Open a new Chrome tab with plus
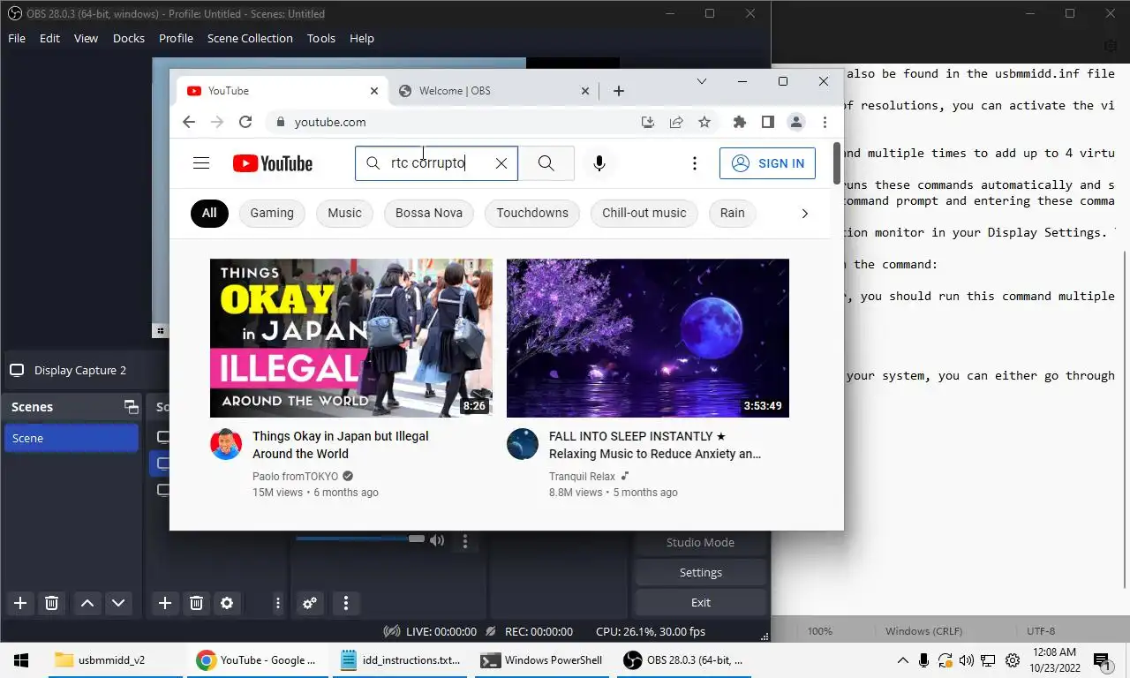This screenshot has height=678, width=1130. 619,91
